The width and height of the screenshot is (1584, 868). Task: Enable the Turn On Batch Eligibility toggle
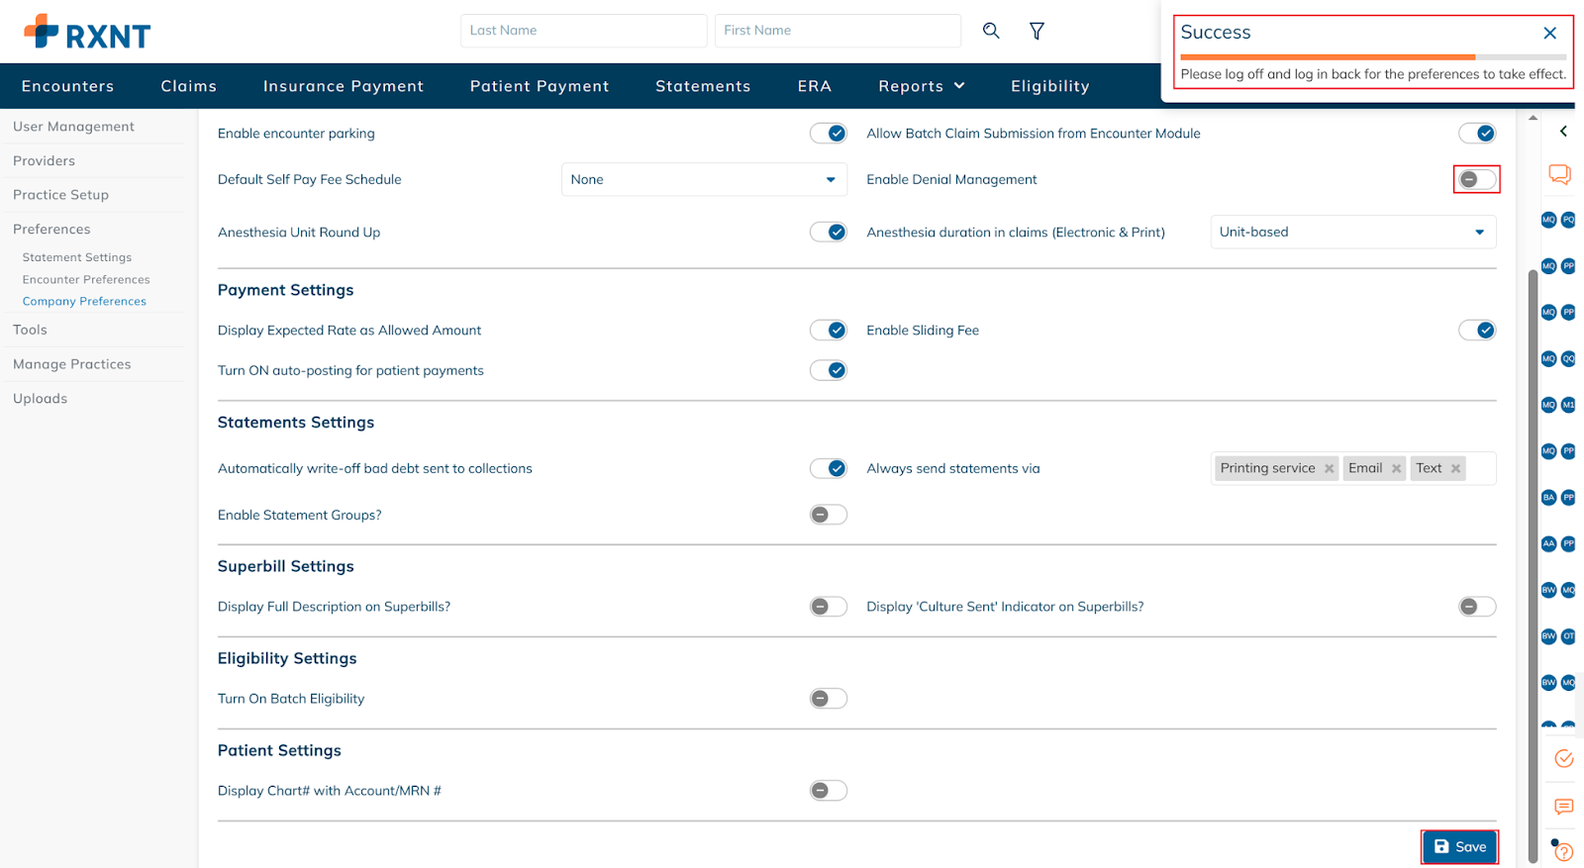coord(828,699)
